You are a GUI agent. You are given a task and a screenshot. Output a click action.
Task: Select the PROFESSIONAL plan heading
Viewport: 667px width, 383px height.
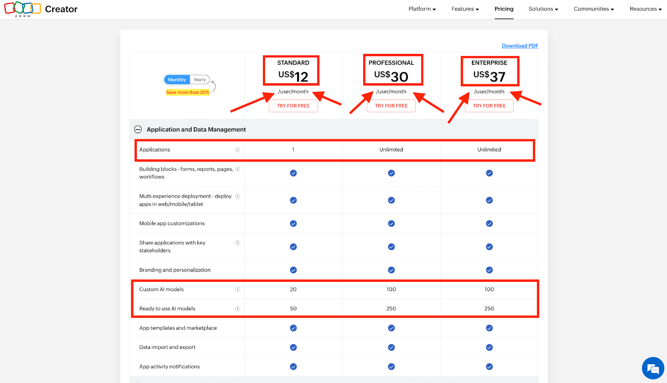point(391,63)
